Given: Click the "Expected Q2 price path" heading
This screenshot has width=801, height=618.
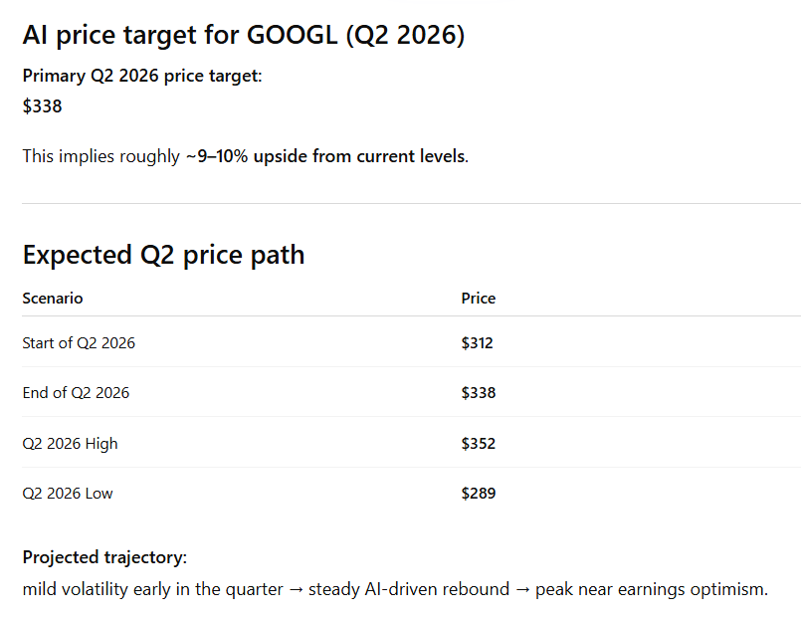Looking at the screenshot, I should tap(163, 255).
